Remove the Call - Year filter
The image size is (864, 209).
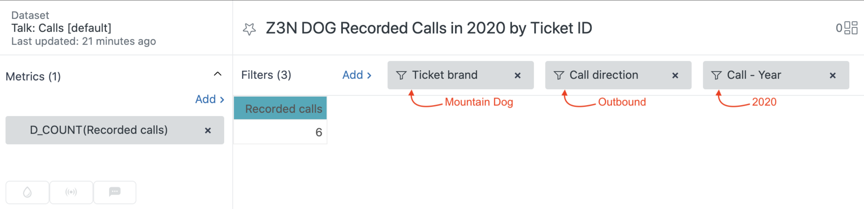coord(832,76)
